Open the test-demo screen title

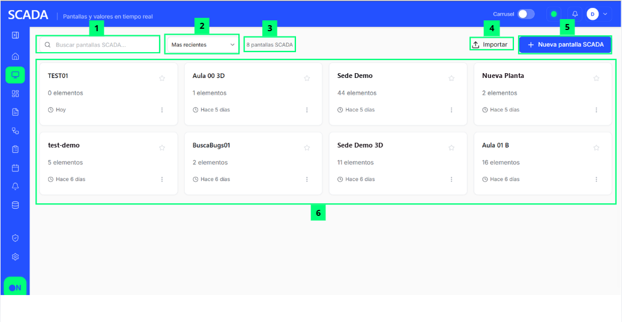coord(64,145)
